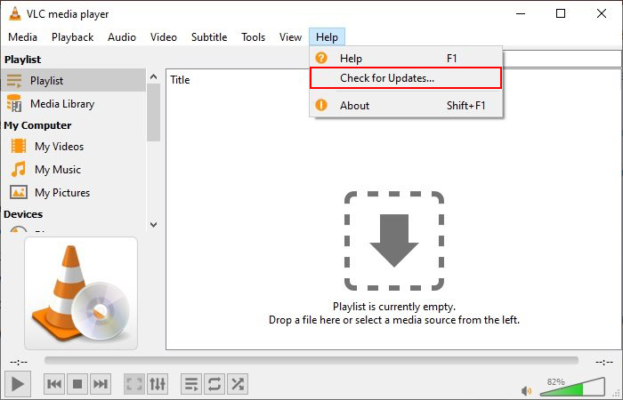The image size is (623, 400).
Task: Click the Play button
Action: coord(18,384)
